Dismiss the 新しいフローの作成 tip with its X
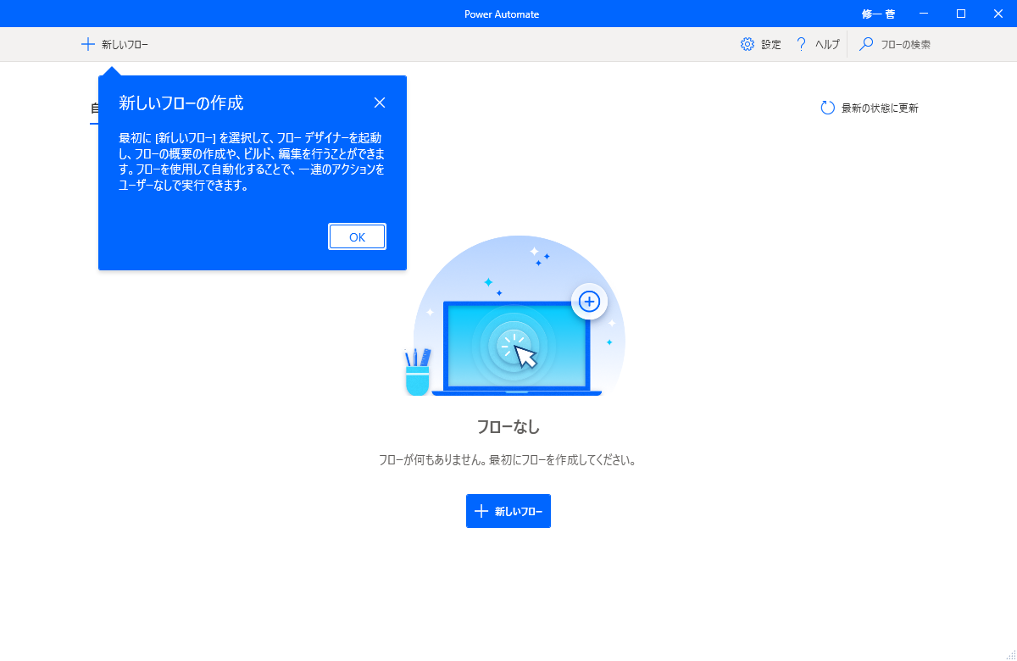 click(380, 103)
